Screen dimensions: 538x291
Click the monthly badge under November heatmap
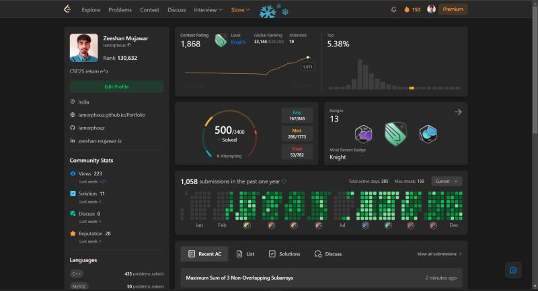433,226
